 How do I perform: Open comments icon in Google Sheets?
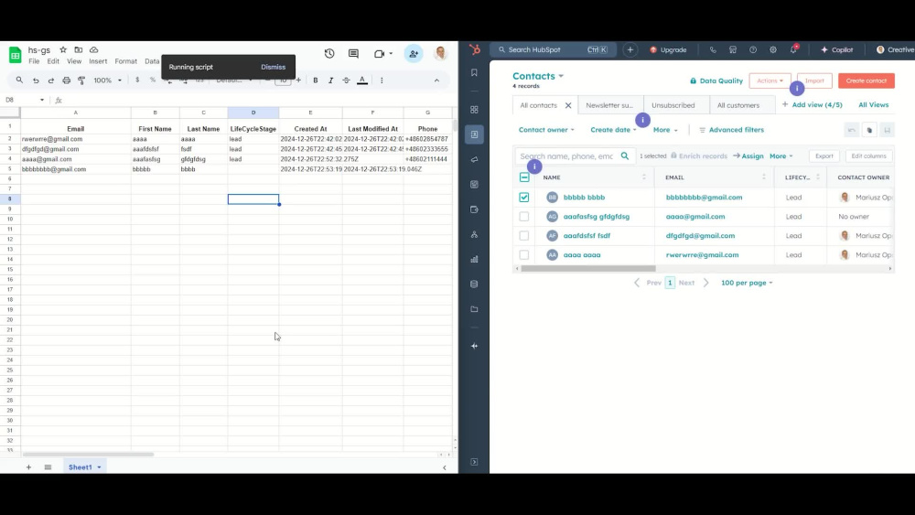[353, 54]
